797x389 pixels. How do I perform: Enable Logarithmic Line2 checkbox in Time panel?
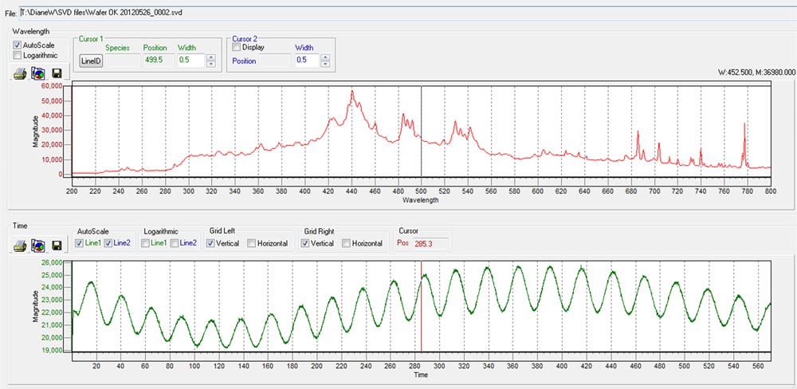pyautogui.click(x=174, y=243)
